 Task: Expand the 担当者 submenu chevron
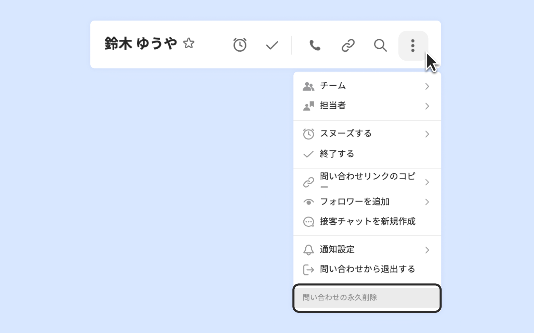click(427, 106)
